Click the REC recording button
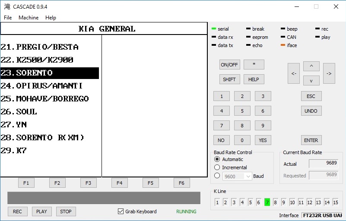This screenshot has width=346, height=221. [18, 212]
